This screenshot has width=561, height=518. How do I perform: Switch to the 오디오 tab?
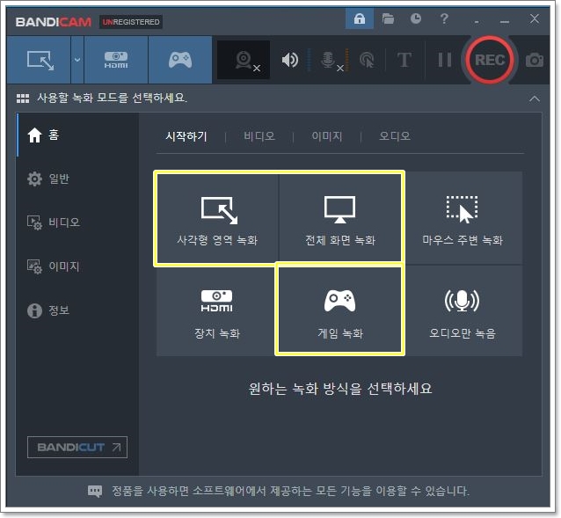[x=395, y=136]
